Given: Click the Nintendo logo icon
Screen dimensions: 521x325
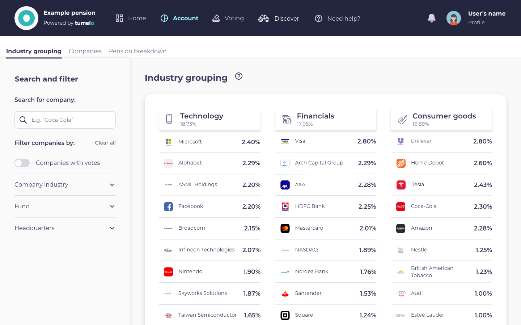Looking at the screenshot, I should 168,272.
